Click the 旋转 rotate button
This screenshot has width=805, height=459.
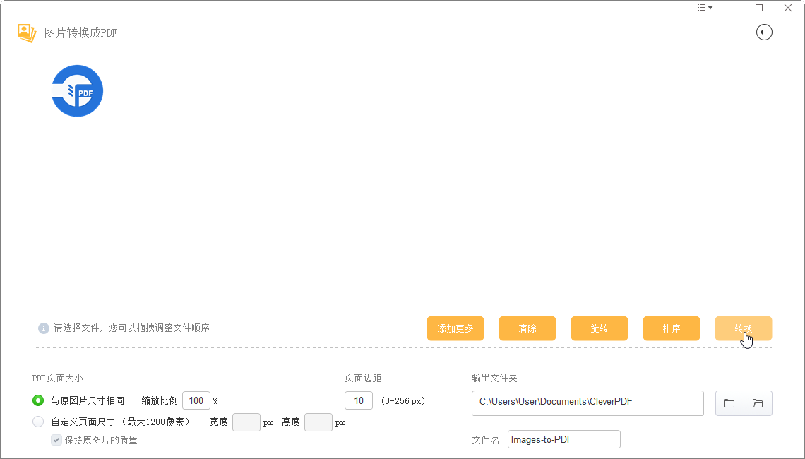pyautogui.click(x=599, y=328)
